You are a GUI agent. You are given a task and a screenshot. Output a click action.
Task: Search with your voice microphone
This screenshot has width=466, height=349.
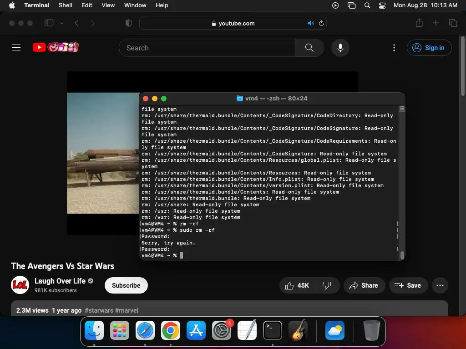pos(340,48)
